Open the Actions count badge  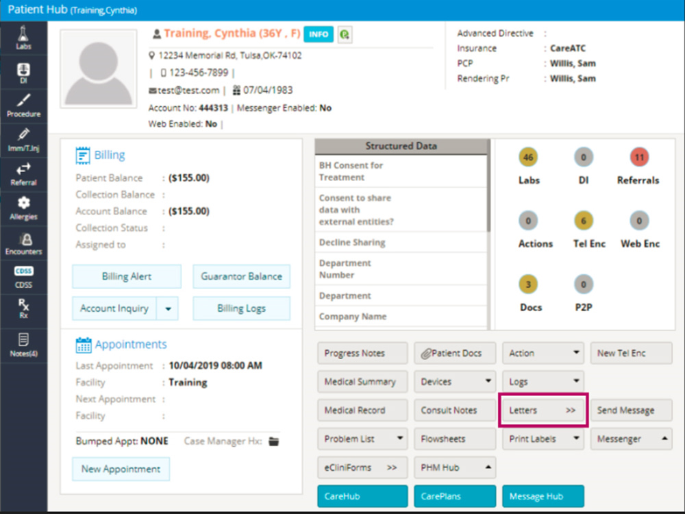(x=528, y=221)
